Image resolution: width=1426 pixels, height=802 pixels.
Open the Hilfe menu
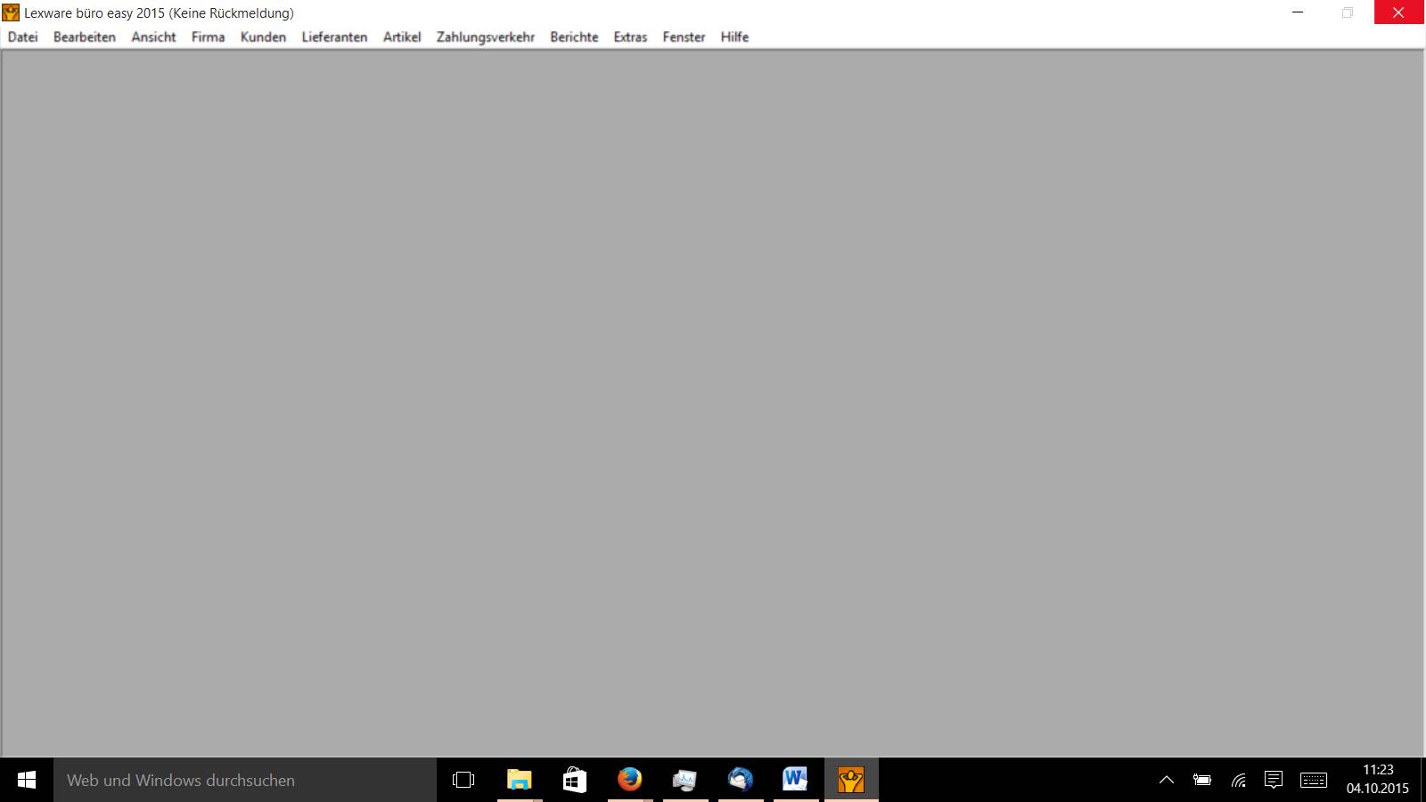[x=734, y=37]
